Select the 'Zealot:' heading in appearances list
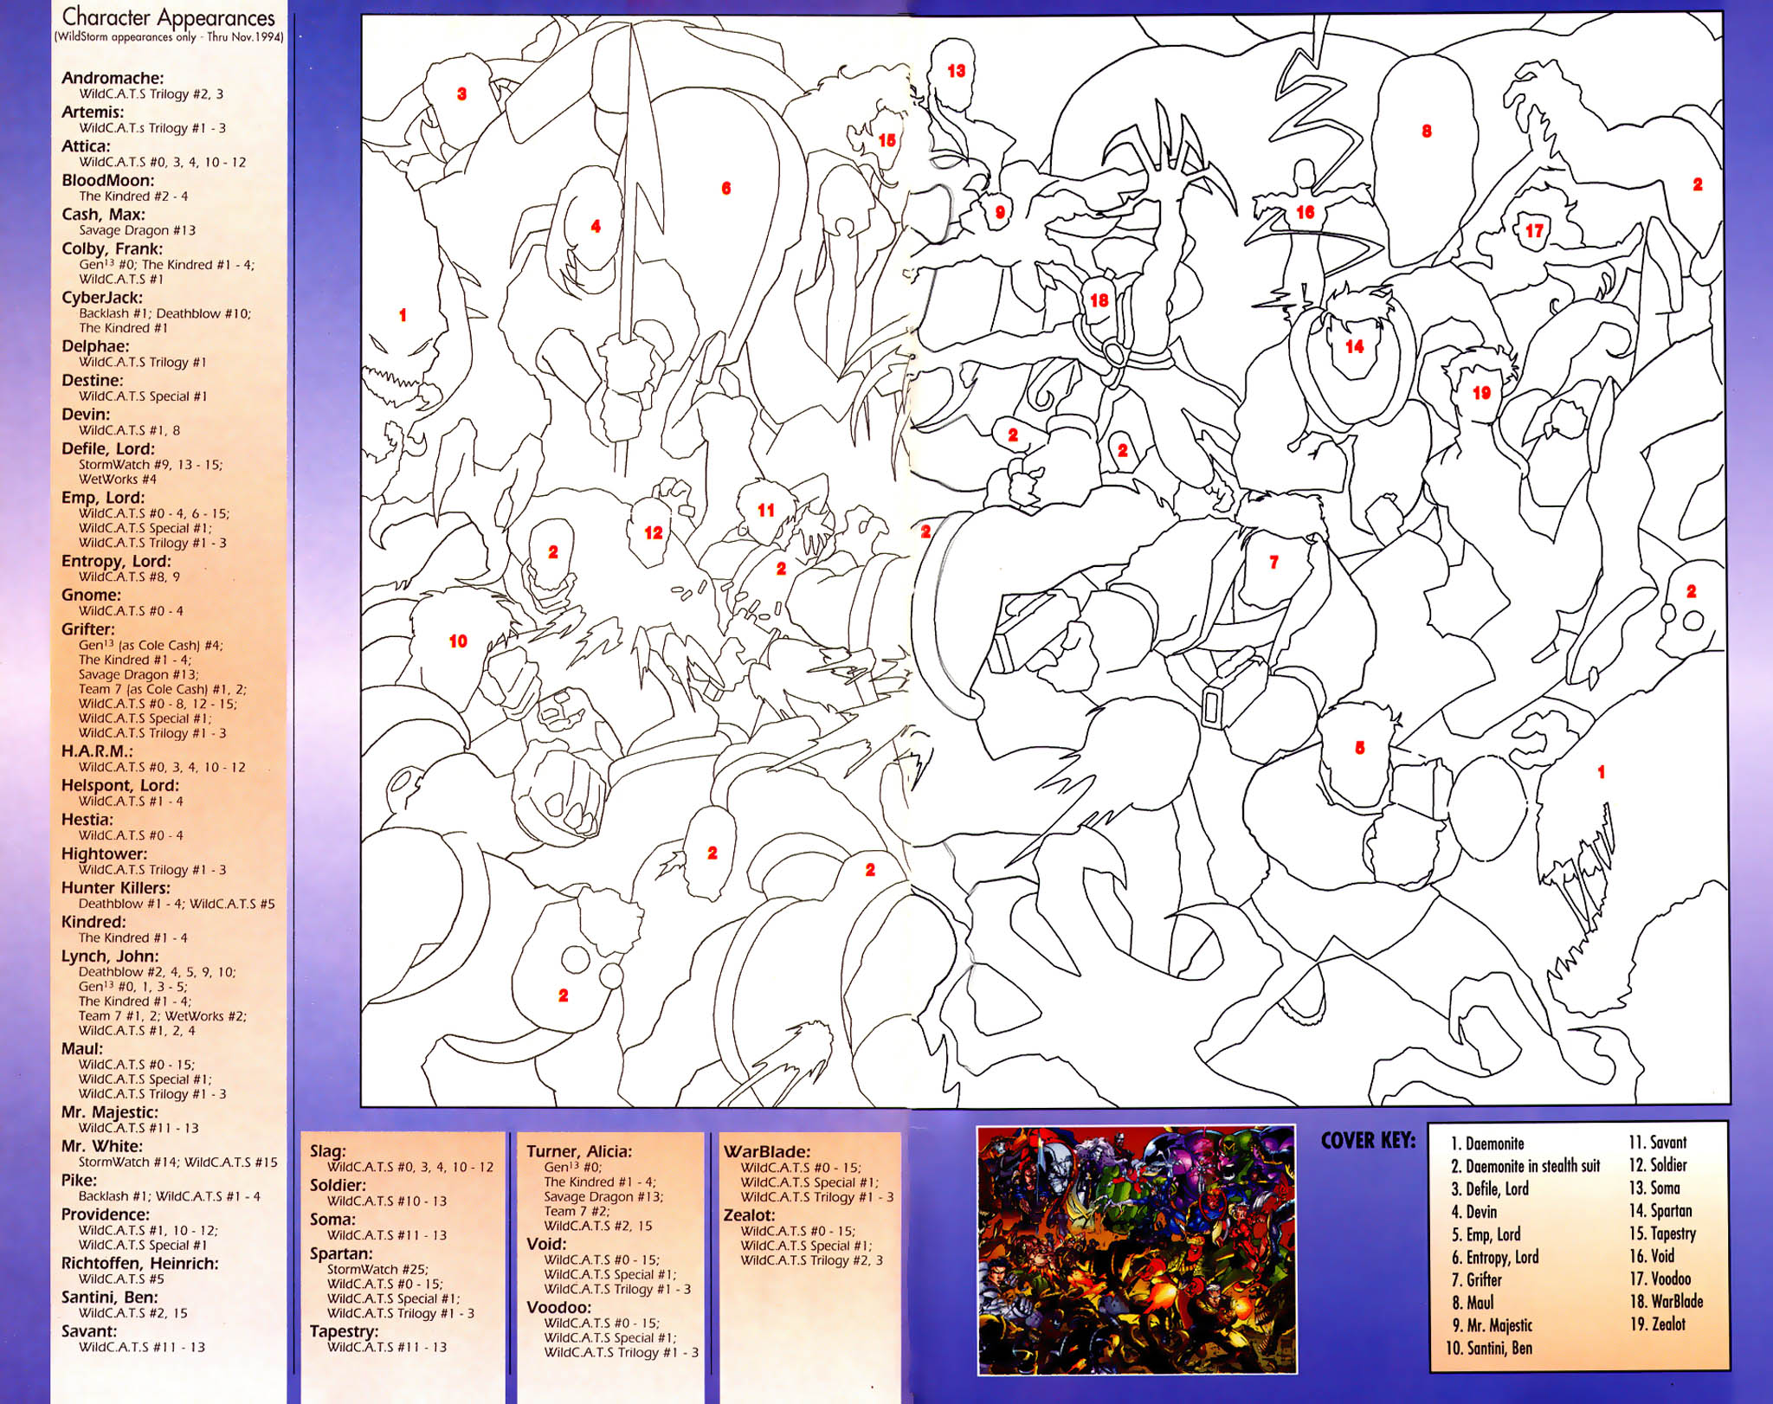The height and width of the screenshot is (1404, 1773). [751, 1215]
